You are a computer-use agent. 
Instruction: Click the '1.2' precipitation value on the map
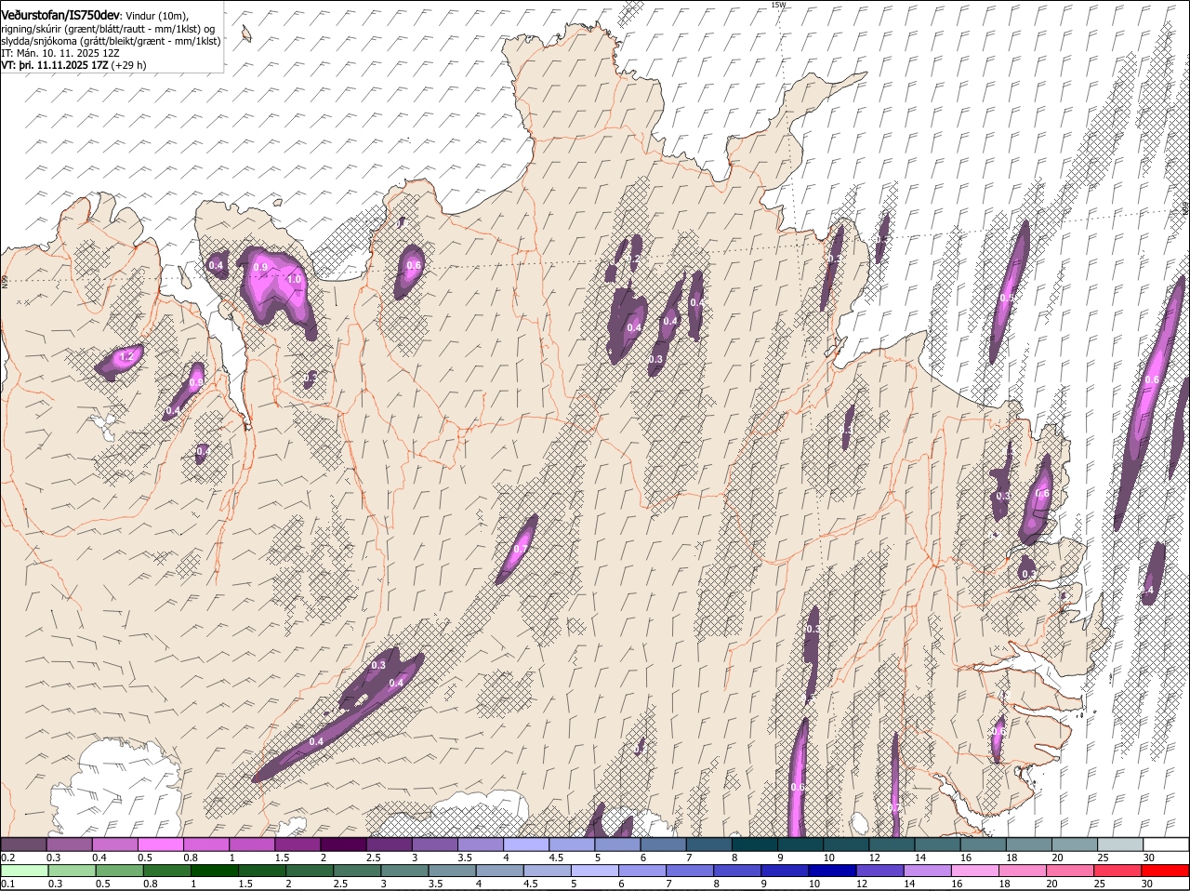(128, 356)
